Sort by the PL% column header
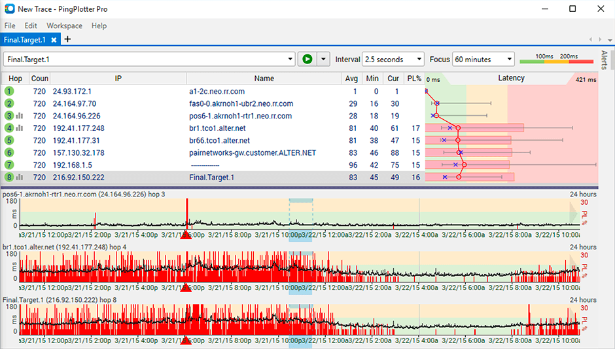 (413, 79)
